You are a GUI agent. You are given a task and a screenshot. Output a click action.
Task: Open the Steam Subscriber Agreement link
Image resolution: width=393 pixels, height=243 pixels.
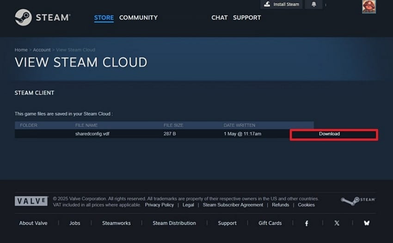(x=233, y=205)
